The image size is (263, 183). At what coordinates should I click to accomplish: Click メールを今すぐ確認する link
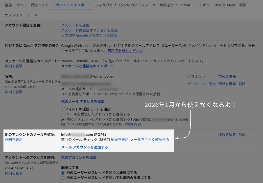click(150, 139)
